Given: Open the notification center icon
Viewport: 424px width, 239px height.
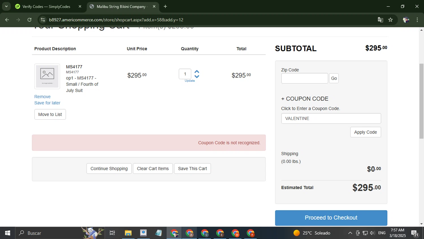Looking at the screenshot, I should 415,233.
